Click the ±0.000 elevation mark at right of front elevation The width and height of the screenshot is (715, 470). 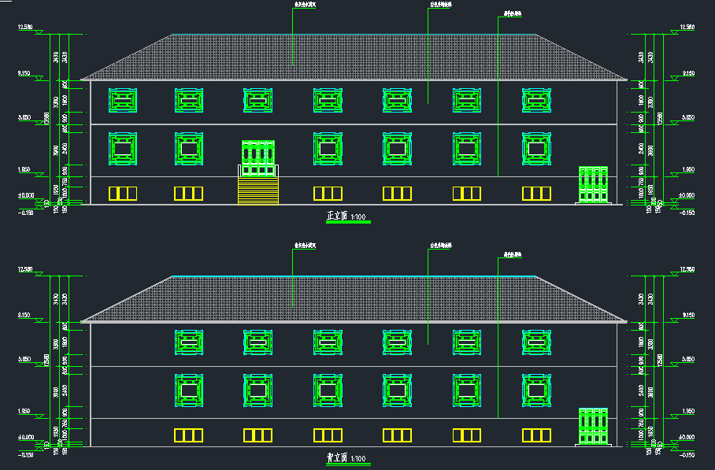point(687,195)
